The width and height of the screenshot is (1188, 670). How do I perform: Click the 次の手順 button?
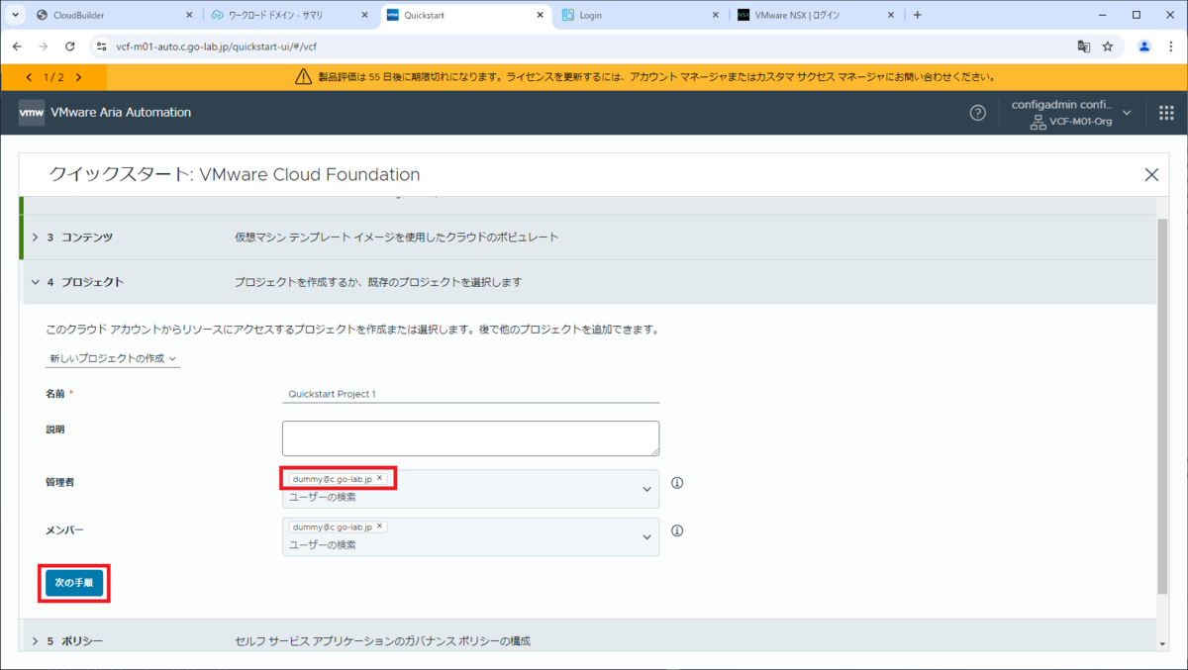point(74,583)
